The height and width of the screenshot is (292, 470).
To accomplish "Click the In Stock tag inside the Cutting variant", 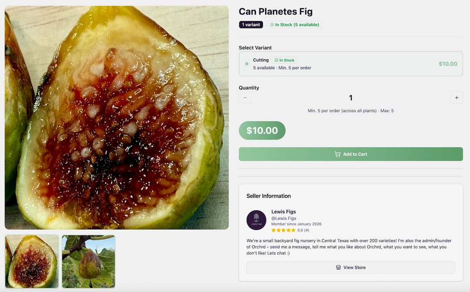I will click(285, 60).
